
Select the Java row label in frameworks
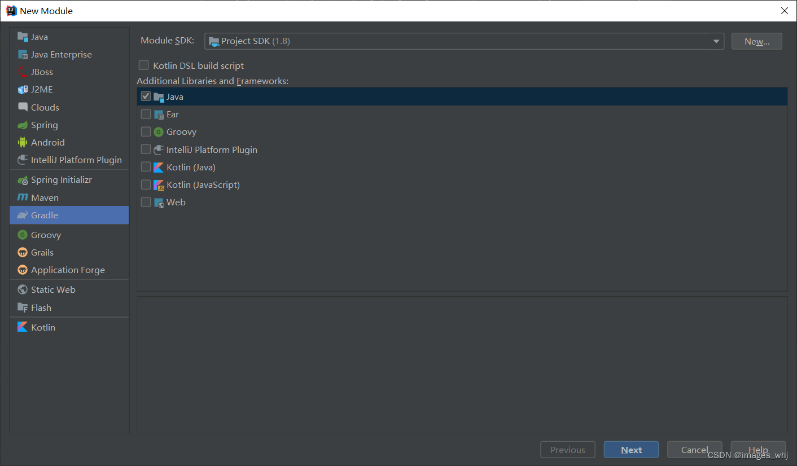click(175, 96)
